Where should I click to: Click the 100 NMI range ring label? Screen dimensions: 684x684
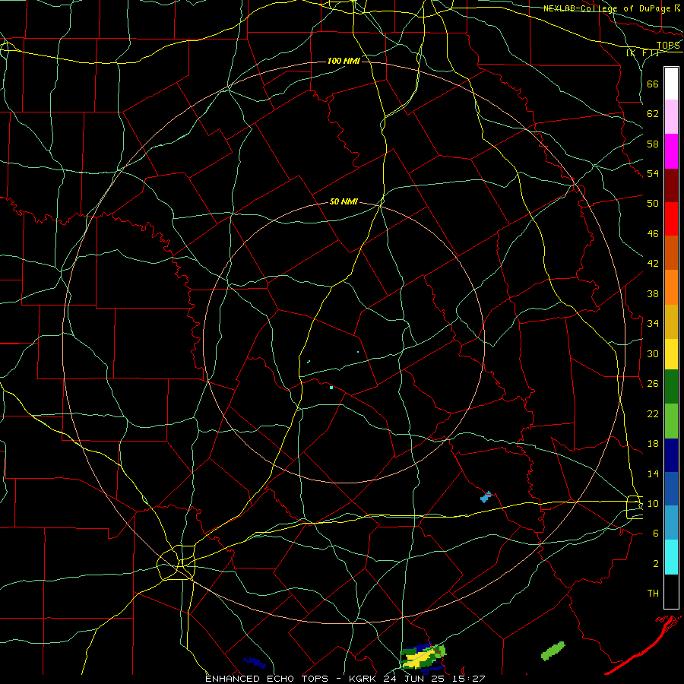pyautogui.click(x=344, y=61)
